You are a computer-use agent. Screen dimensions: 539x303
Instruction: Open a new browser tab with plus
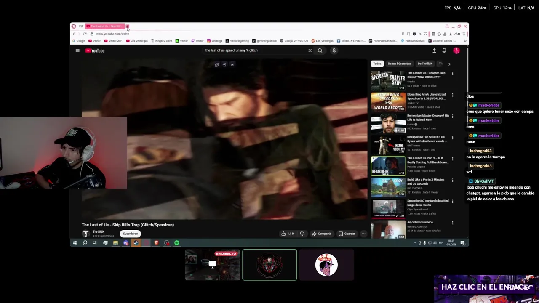click(127, 26)
